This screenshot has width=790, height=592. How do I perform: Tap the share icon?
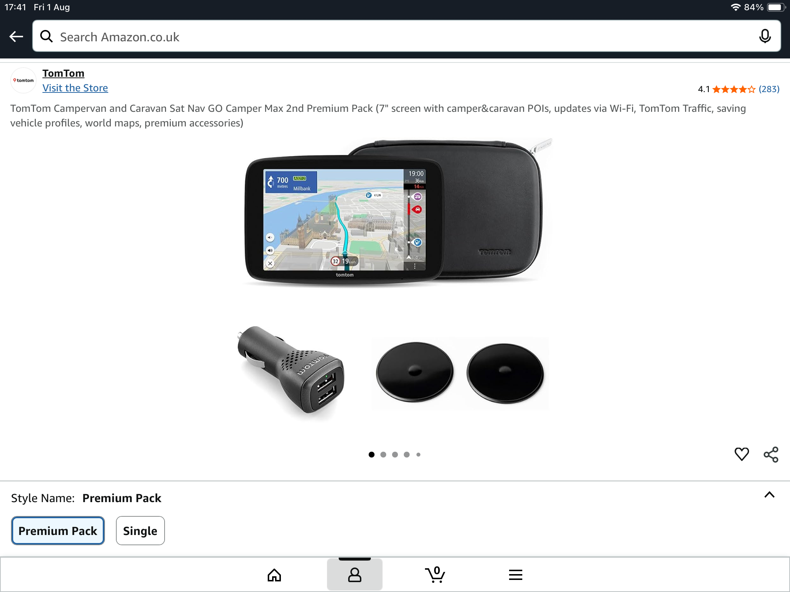coord(771,455)
